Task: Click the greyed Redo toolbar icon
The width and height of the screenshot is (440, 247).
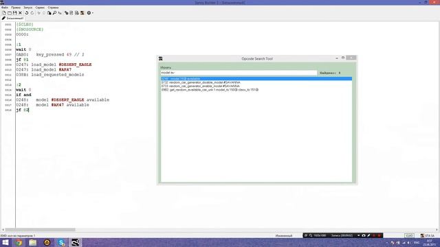Action: click(x=32, y=13)
